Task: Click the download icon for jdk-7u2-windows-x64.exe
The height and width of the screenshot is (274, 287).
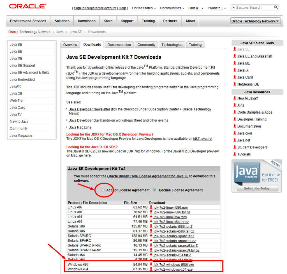Action: pyautogui.click(x=151, y=269)
